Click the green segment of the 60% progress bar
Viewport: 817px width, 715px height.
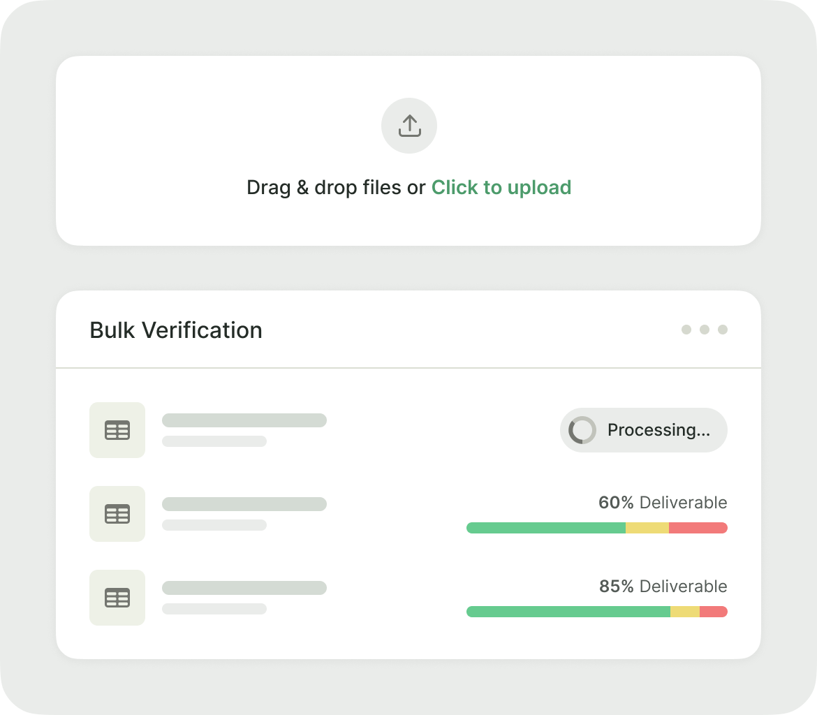(545, 528)
